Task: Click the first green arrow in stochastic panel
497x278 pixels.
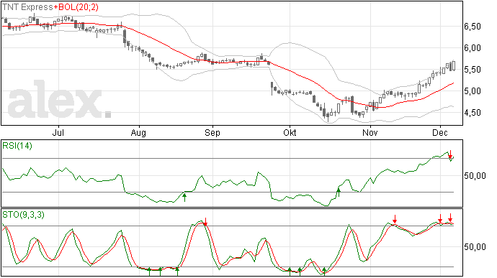Action: (x=149, y=272)
